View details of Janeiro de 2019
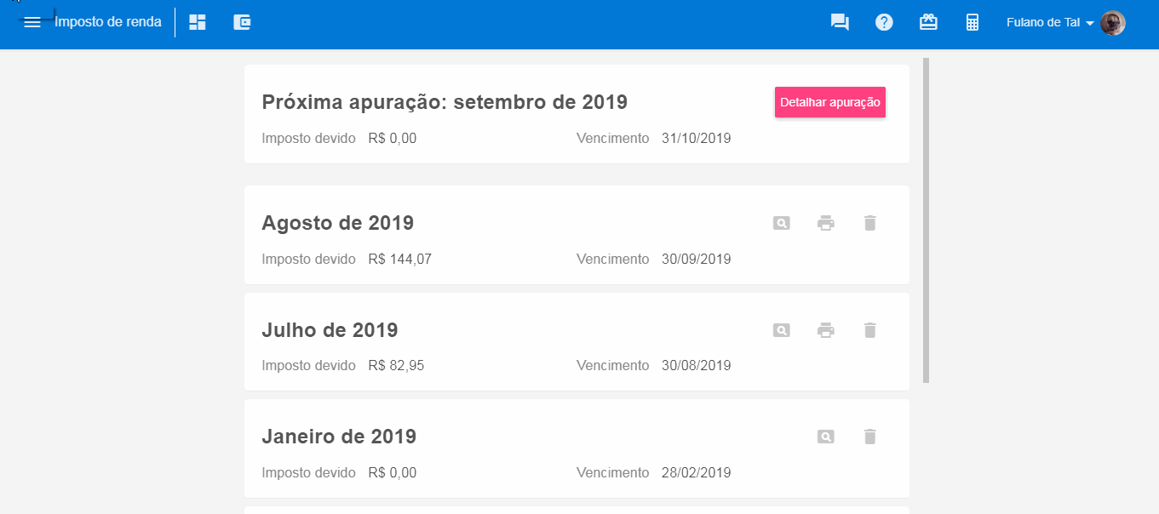Screen dimensions: 1159x514 click(x=825, y=437)
